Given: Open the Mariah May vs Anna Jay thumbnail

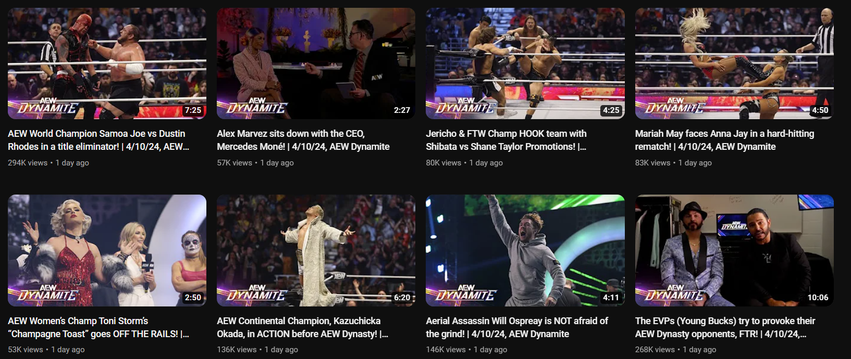Looking at the screenshot, I should click(734, 63).
